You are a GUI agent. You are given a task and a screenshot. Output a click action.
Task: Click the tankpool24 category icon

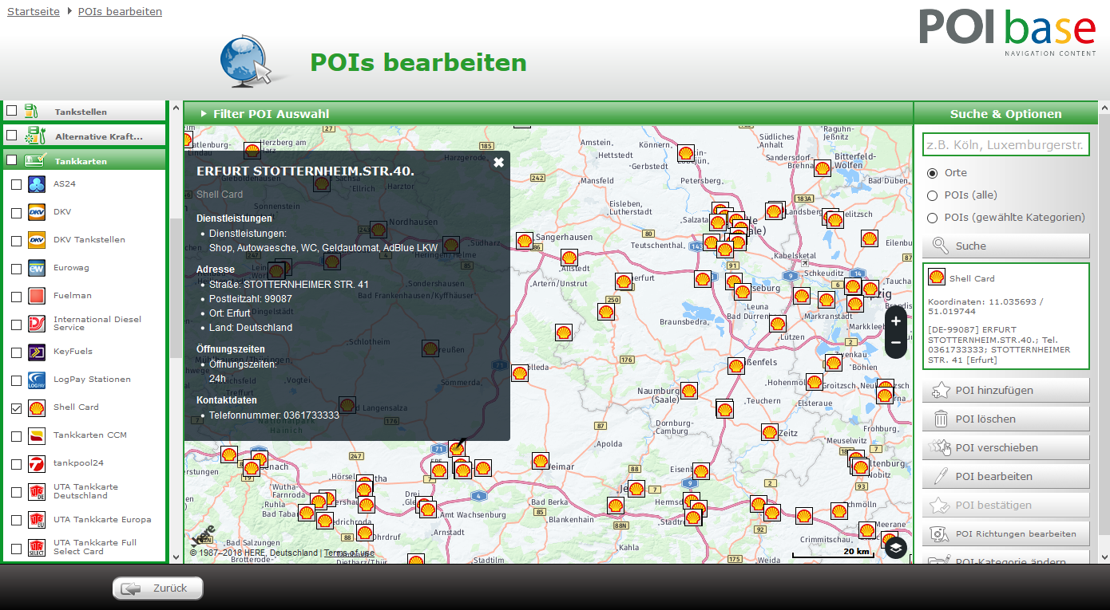pos(37,463)
